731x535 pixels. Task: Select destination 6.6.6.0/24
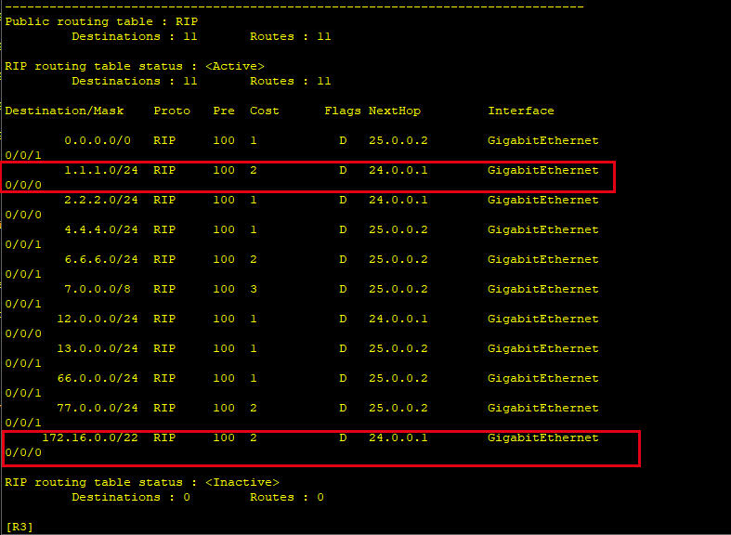(101, 259)
